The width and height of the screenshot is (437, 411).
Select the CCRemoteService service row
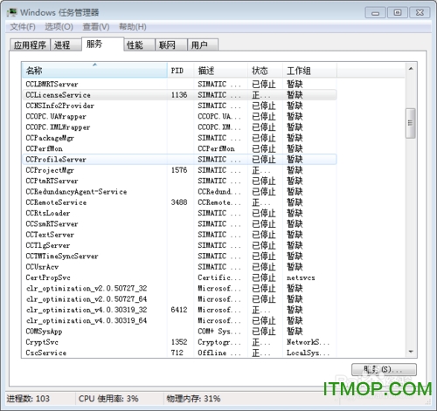pyautogui.click(x=179, y=202)
